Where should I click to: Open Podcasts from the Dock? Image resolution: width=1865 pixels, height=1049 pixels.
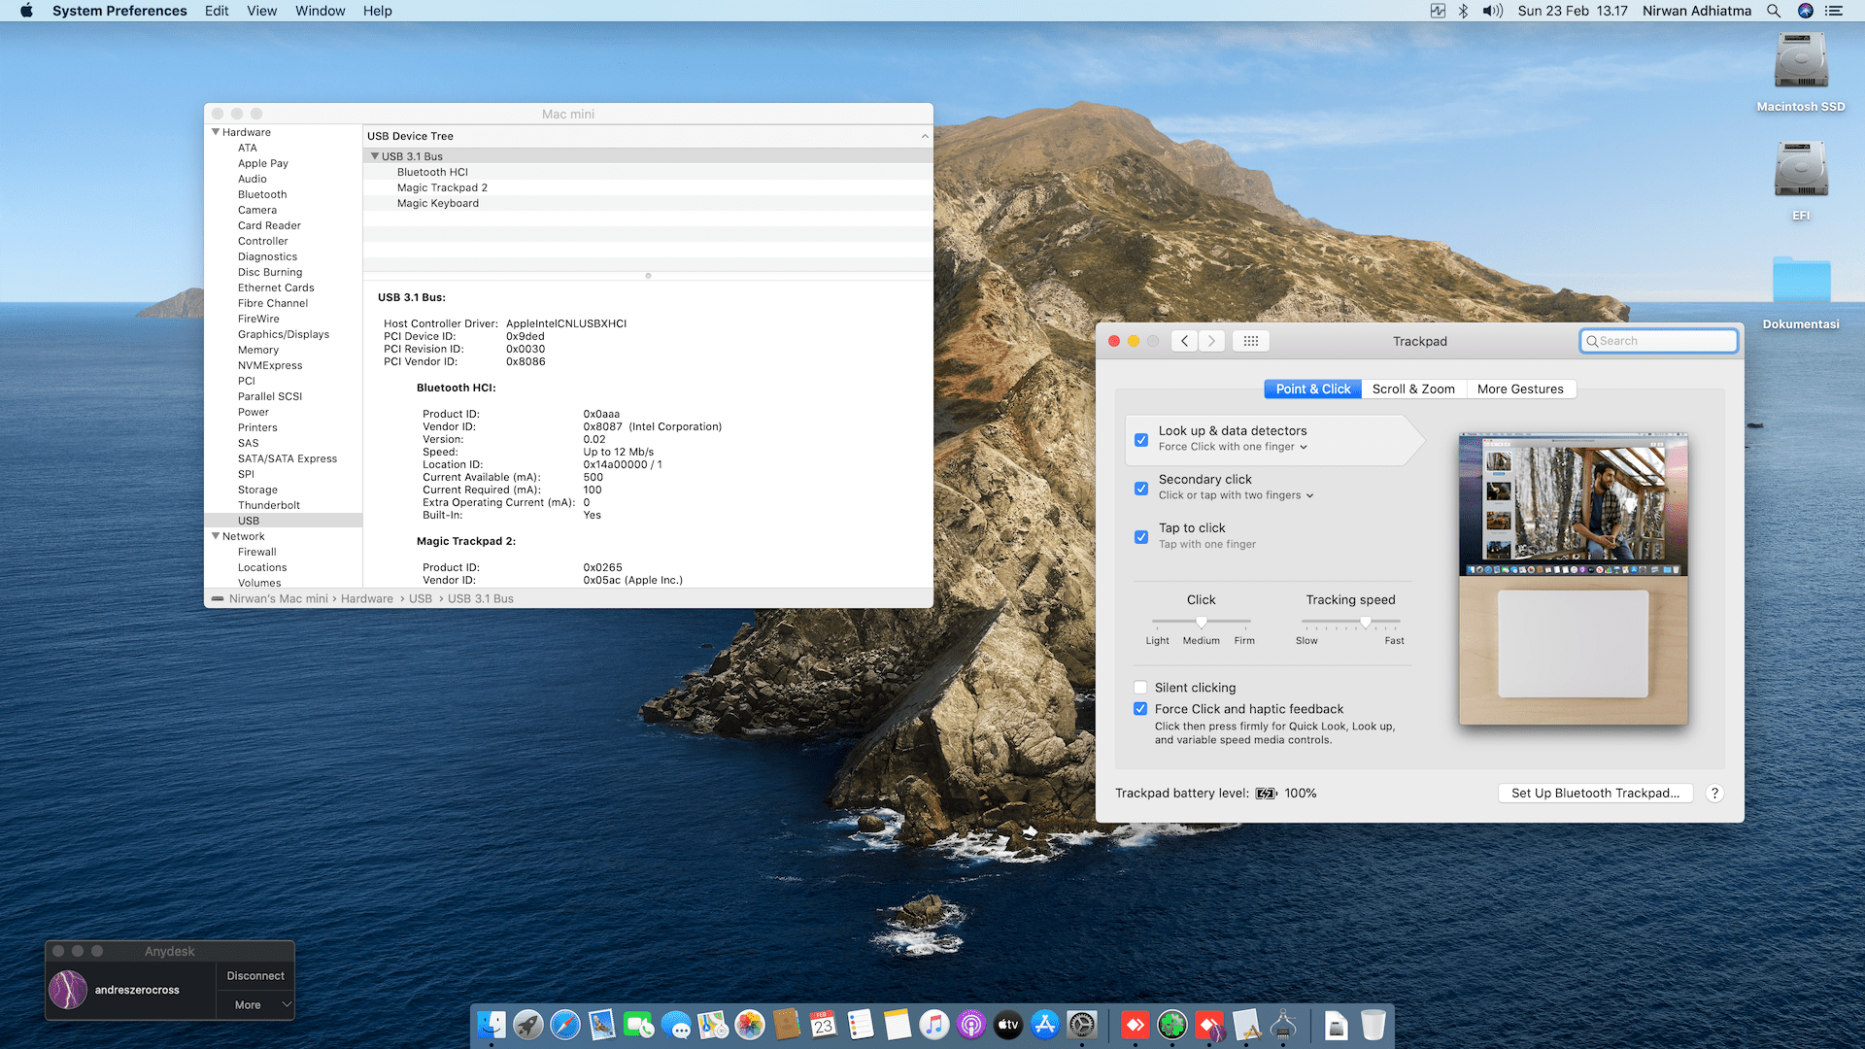(971, 1025)
